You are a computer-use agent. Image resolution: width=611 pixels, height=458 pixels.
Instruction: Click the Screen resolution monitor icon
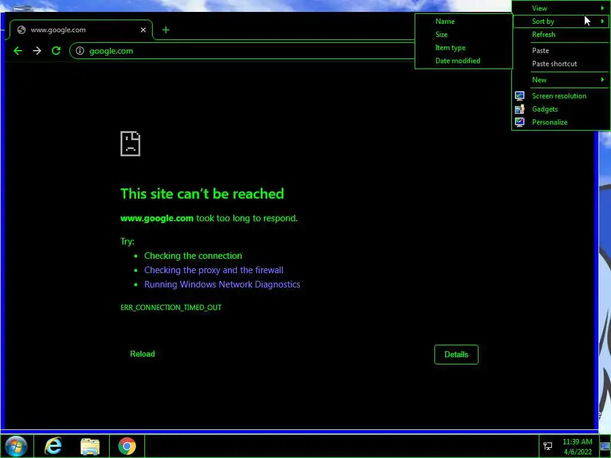pos(520,96)
